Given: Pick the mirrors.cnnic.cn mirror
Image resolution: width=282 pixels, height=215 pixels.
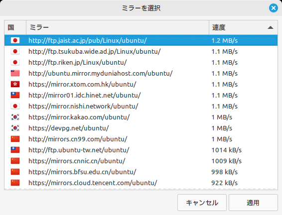Looking at the screenshot, I should click(141, 161).
